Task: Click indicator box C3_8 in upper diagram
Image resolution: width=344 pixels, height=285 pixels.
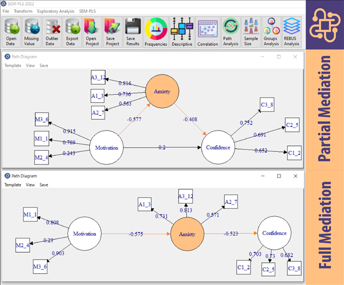Action: click(267, 104)
